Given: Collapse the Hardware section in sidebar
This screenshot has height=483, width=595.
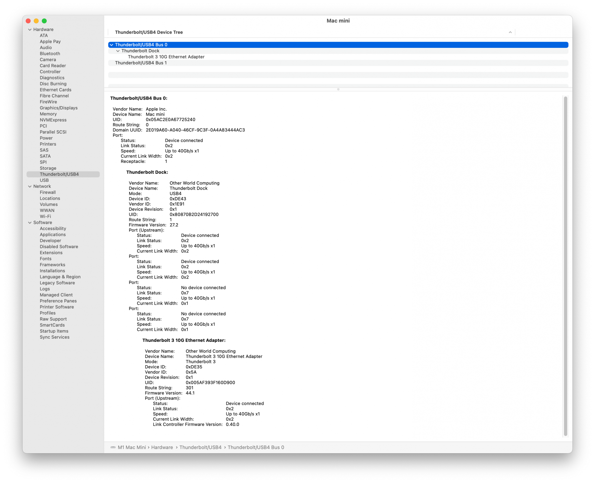Looking at the screenshot, I should pyautogui.click(x=30, y=29).
